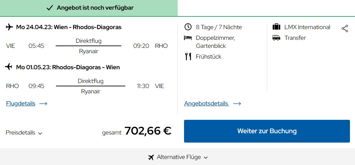Image resolution: width=355 pixels, height=165 pixels.
Task: Click the suitcase icon for LMX International
Action: pos(277,27)
